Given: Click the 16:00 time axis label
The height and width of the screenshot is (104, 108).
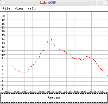Looking at the screenshot, I should (x=75, y=92).
